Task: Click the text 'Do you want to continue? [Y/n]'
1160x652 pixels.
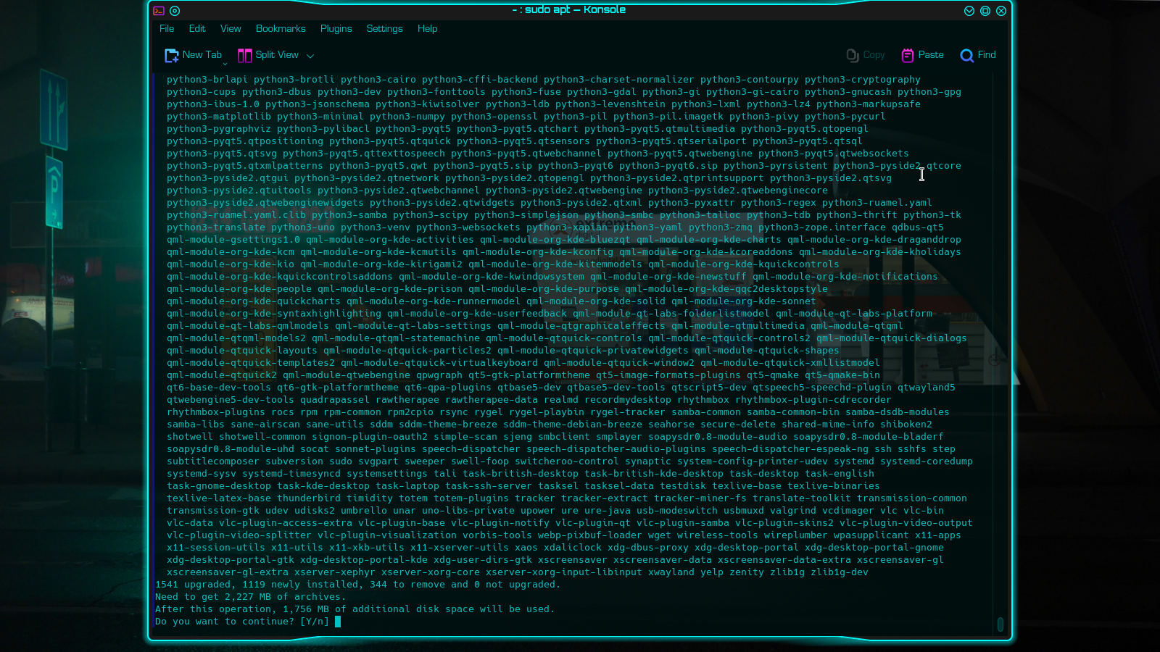Action: click(x=242, y=622)
